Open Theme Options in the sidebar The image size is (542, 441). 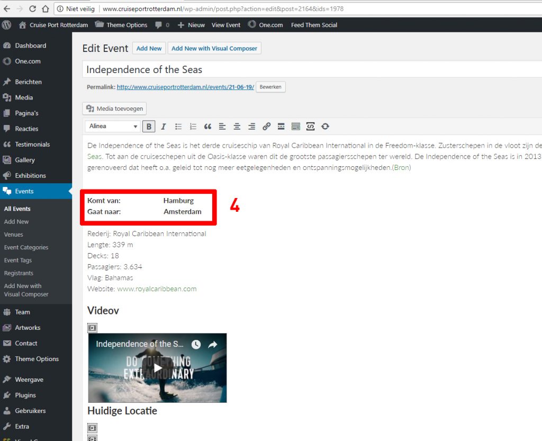point(36,359)
